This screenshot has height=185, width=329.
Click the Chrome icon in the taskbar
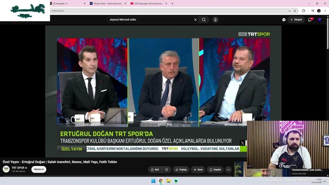tap(161, 181)
